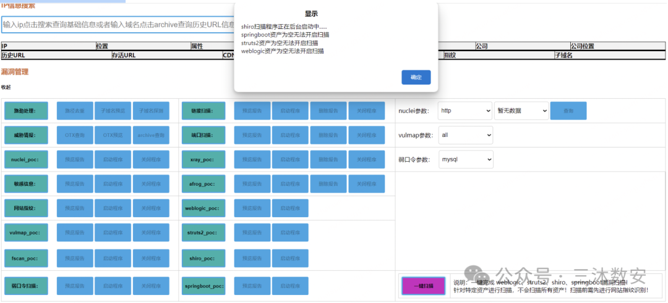
Task: Click the 历史URL table header
Action: click(x=56, y=56)
